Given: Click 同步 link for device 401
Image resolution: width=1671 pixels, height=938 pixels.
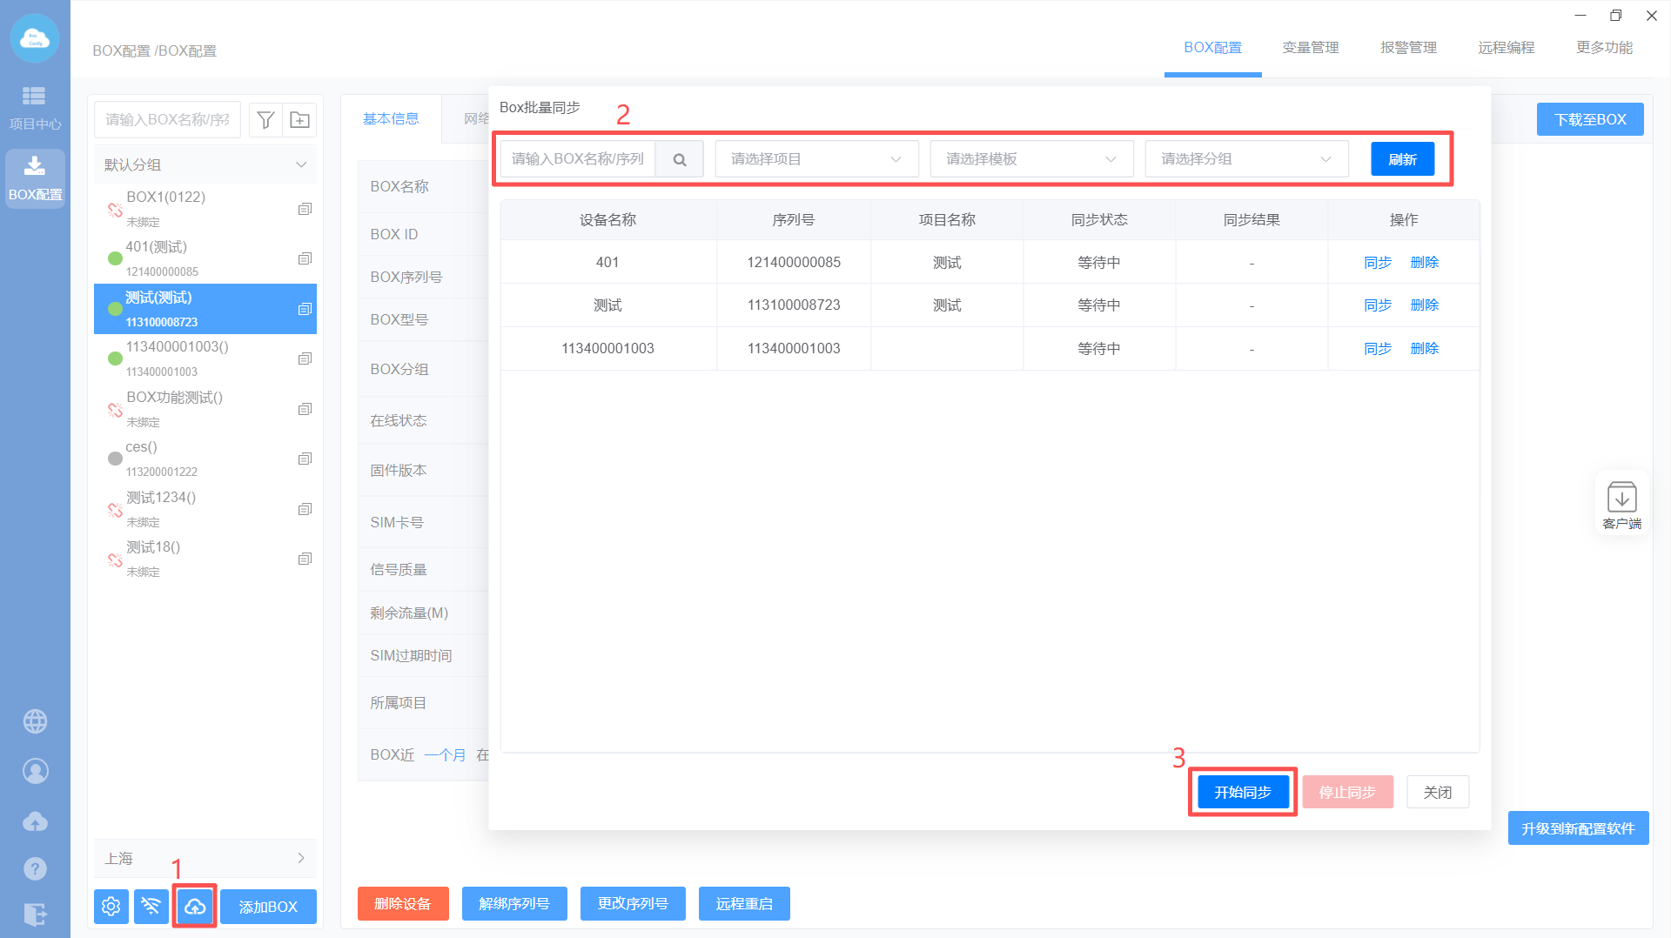Looking at the screenshot, I should pyautogui.click(x=1378, y=263).
